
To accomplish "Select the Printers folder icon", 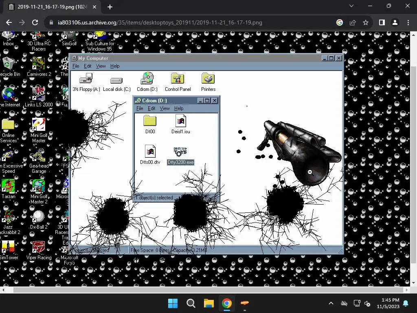I will coord(208,82).
